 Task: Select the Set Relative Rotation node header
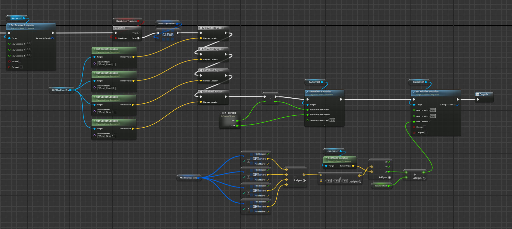(x=324, y=93)
